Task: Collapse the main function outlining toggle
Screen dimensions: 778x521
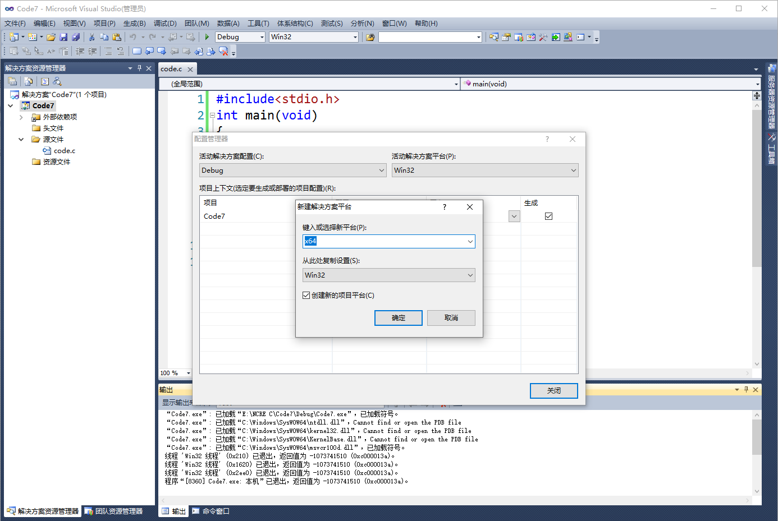Action: pos(212,115)
